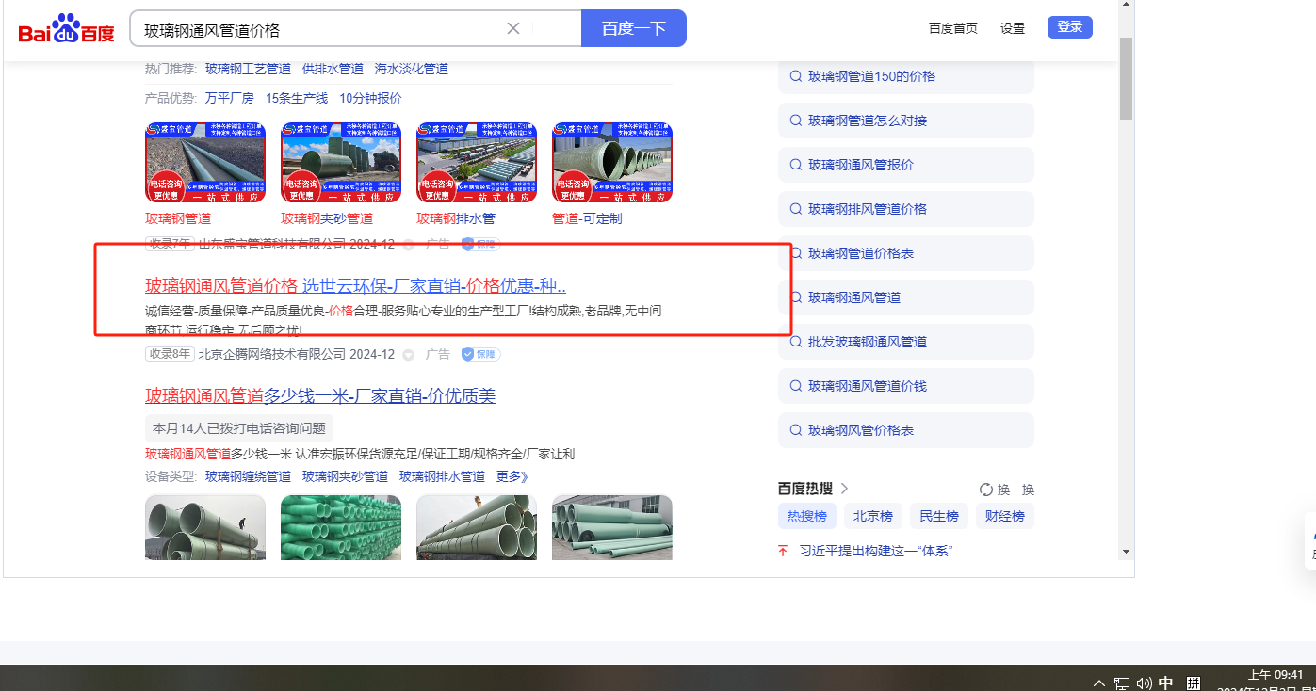
Task: Open thumbnail above 管道-可定制 caption
Action: click(x=612, y=163)
